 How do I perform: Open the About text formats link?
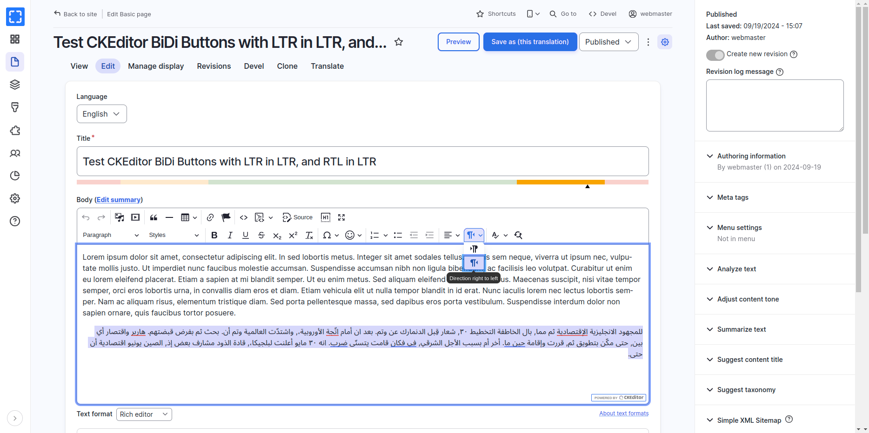[624, 413]
